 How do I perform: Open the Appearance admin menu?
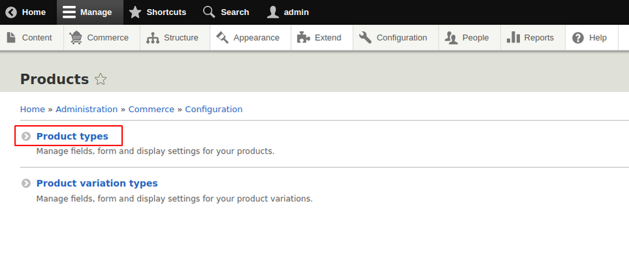(x=250, y=37)
